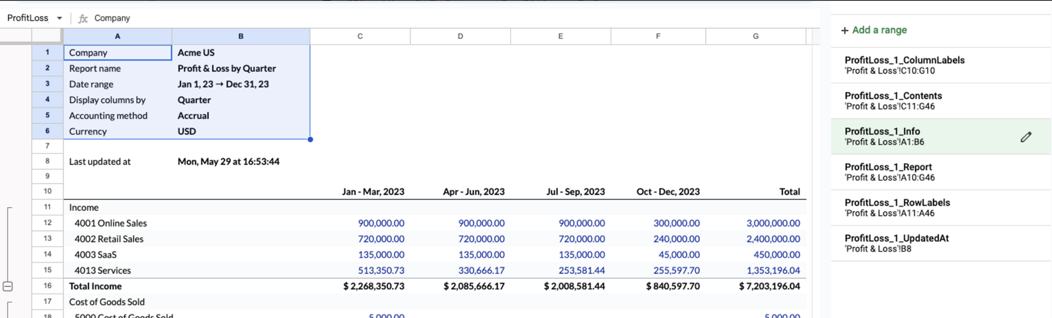Click the 2,400,000.00 Retail Sales total
This screenshot has height=318, width=1052.
click(x=773, y=239)
